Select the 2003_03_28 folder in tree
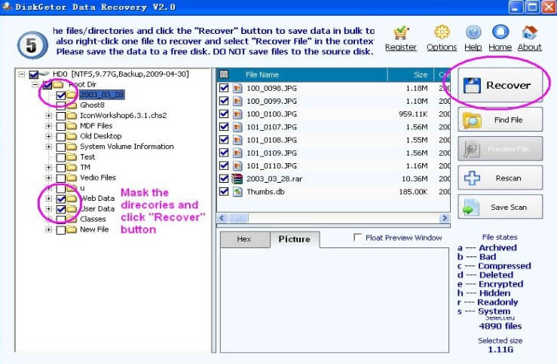 102,95
